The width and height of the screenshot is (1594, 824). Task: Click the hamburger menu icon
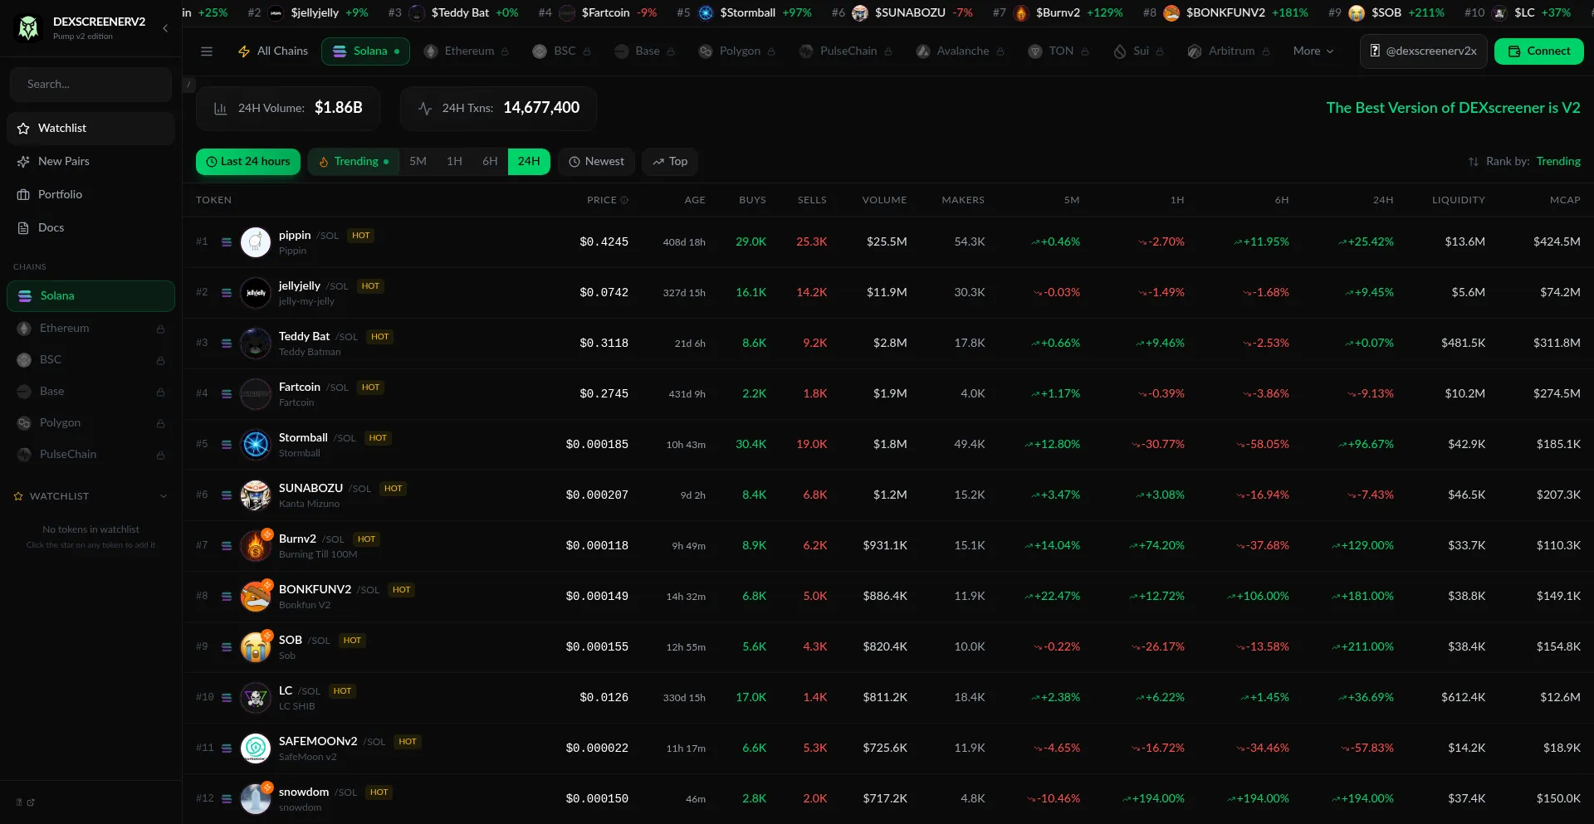click(x=207, y=51)
